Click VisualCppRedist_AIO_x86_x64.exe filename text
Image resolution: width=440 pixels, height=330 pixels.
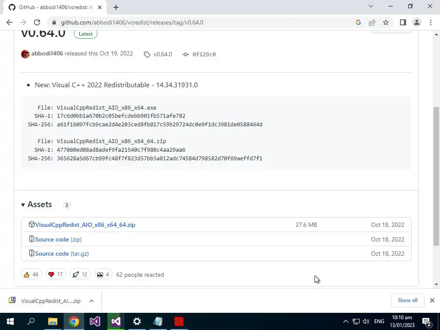click(107, 108)
